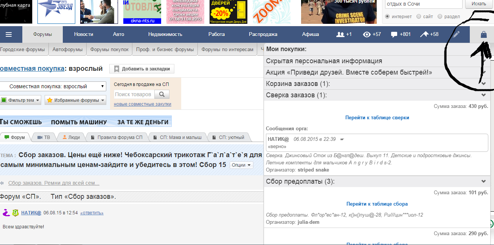Select the 'сайт' search radio button
The width and height of the screenshot is (494, 245).
point(419,17)
